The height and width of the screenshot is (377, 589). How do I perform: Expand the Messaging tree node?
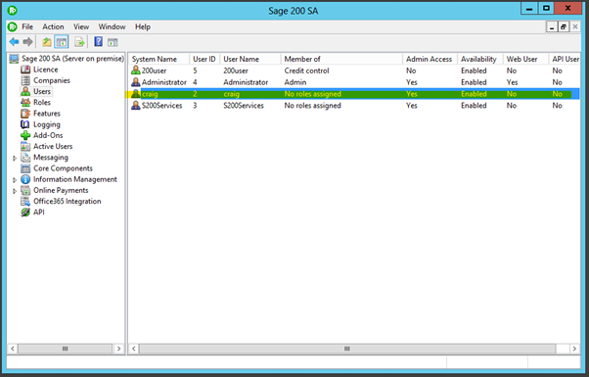click(x=15, y=158)
